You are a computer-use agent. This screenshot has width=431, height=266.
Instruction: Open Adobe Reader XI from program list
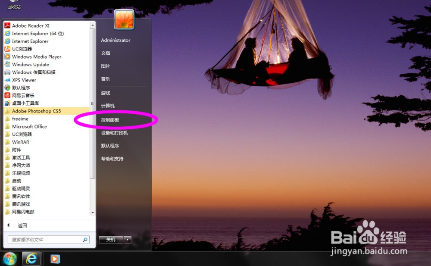[30, 26]
